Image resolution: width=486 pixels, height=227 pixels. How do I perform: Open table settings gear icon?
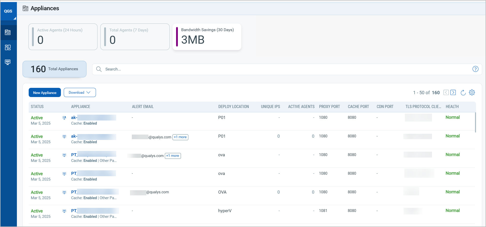[x=472, y=92]
